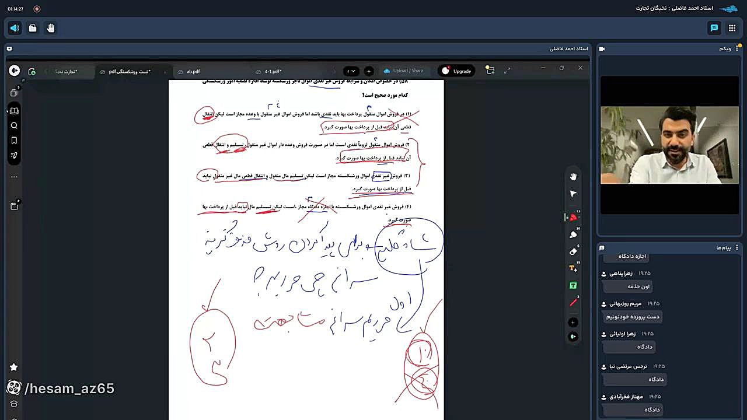
Task: Open the shared files bag icon
Action: point(33,28)
